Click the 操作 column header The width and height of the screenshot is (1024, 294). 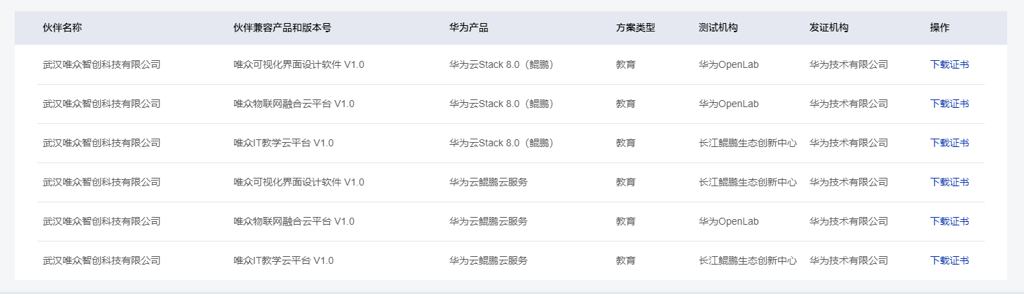click(x=940, y=28)
